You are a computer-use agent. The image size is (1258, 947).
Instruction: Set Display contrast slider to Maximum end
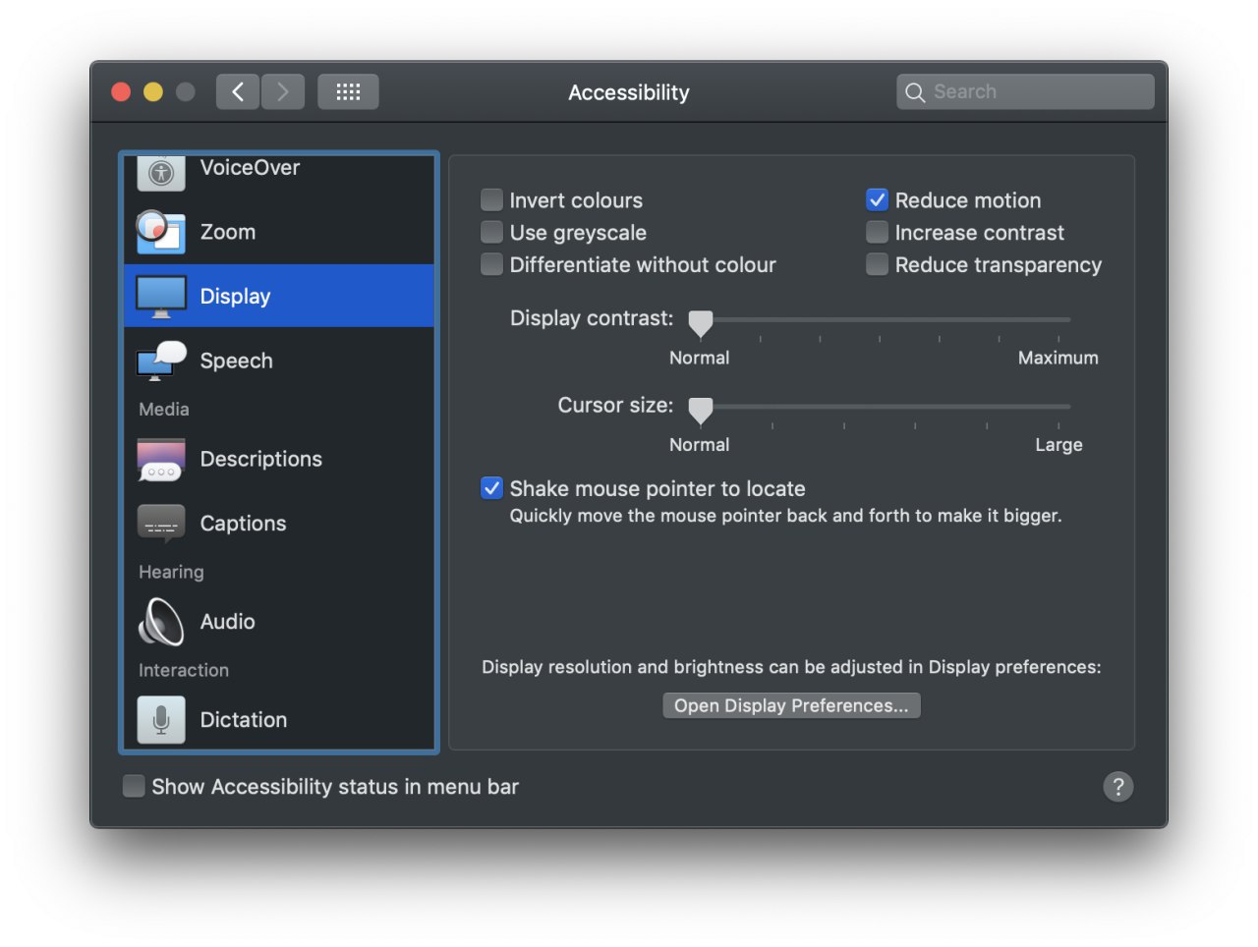coord(1058,319)
